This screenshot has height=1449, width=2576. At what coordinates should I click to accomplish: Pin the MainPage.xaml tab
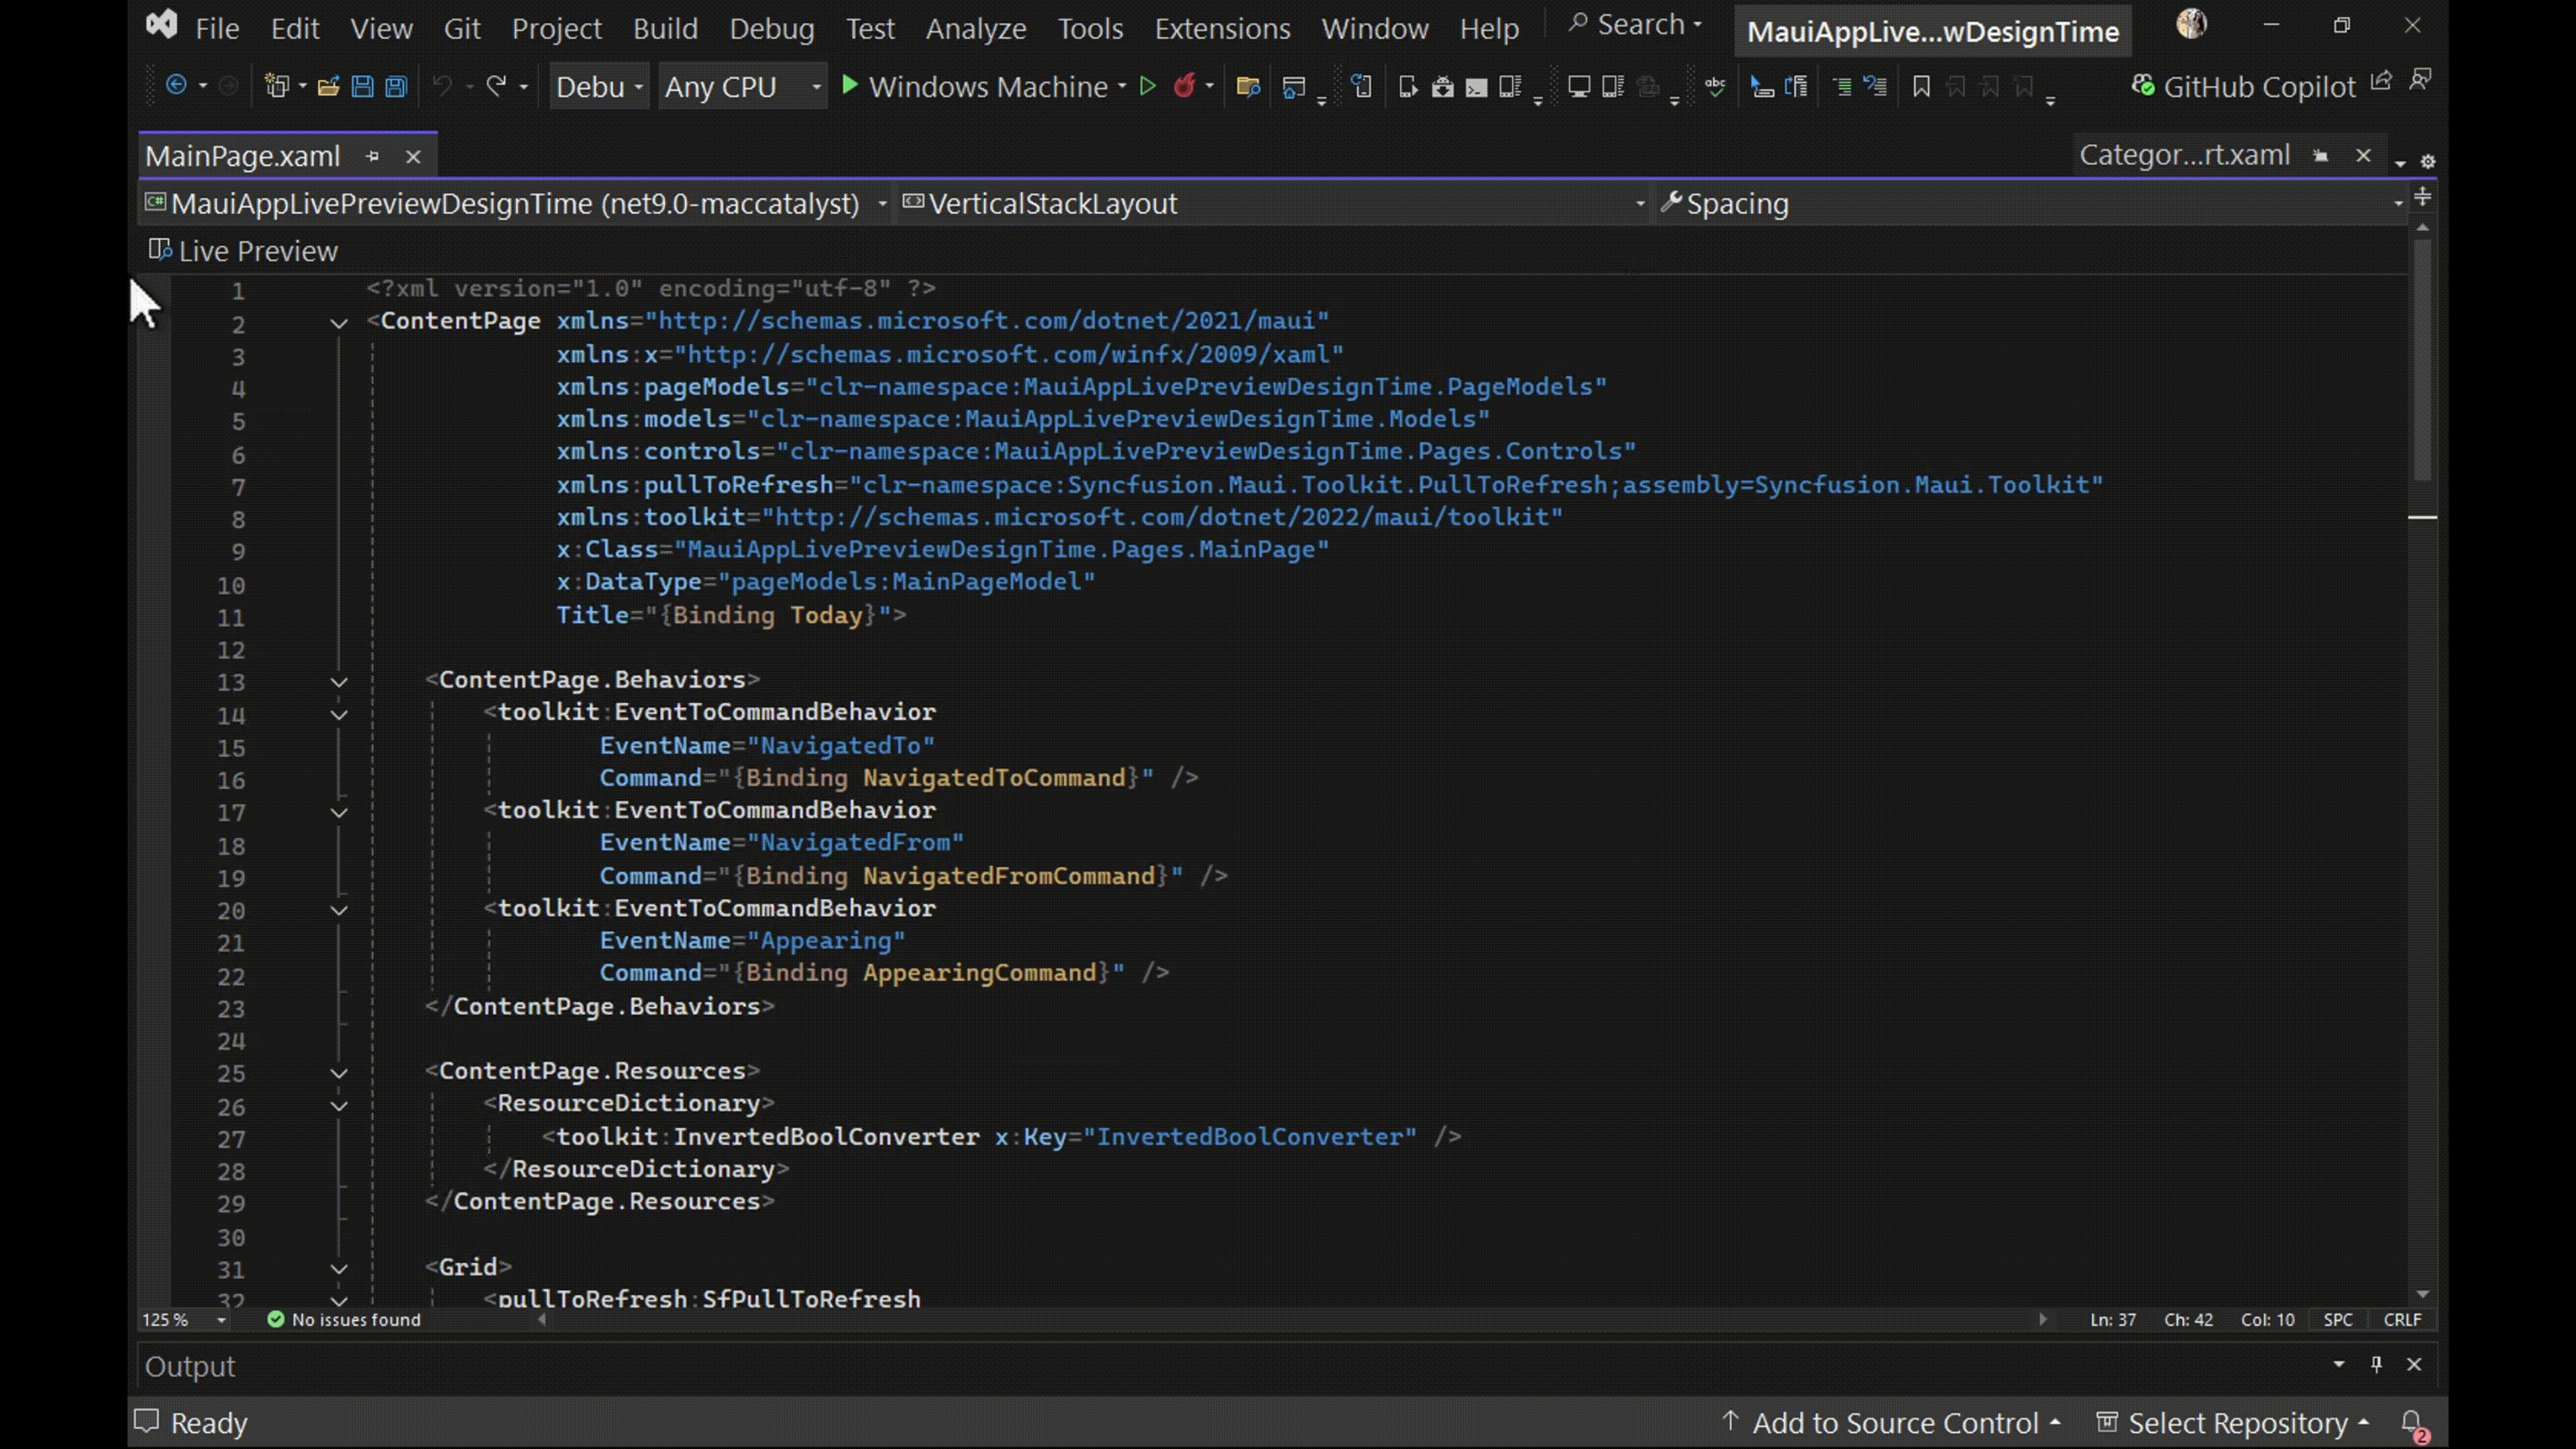coord(373,156)
